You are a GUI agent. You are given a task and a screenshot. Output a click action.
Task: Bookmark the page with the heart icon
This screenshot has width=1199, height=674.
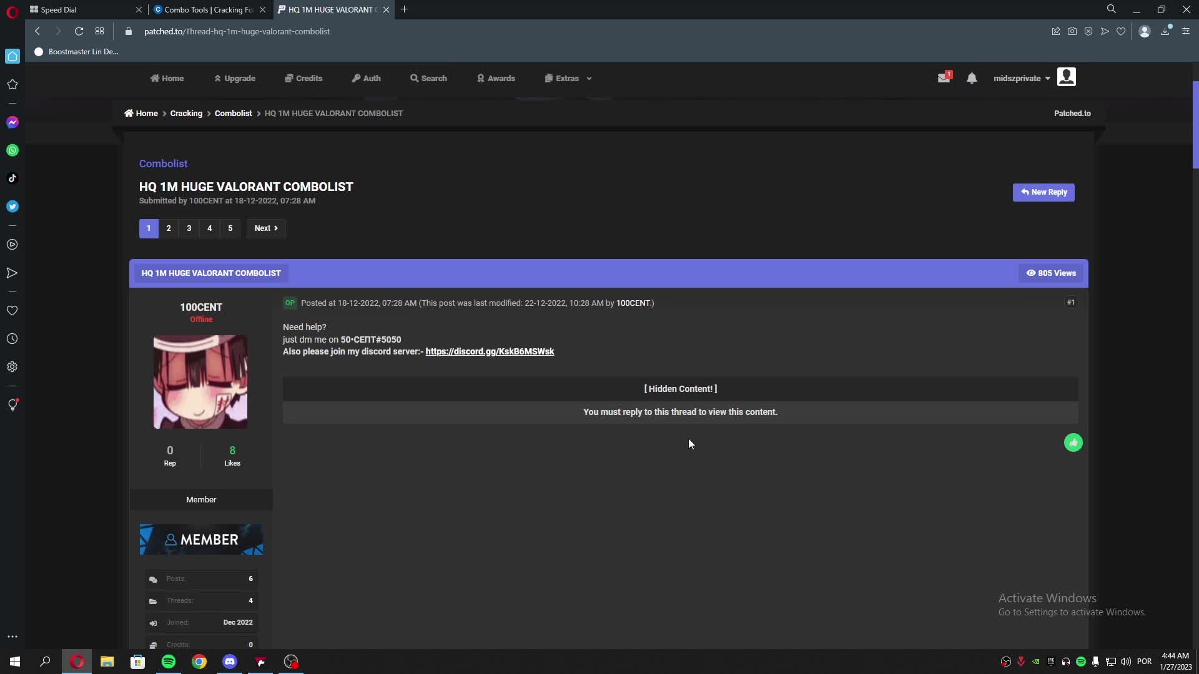click(x=1121, y=31)
